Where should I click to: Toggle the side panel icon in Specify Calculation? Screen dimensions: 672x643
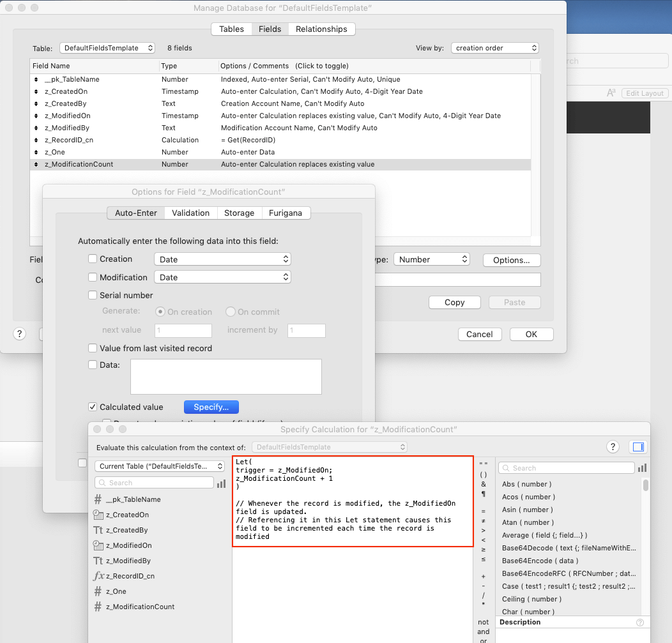638,447
